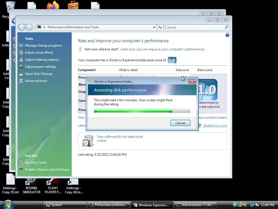278x209 pixels.
Task: Click the icon beside Adjust indexing options
Action: pos(21,60)
